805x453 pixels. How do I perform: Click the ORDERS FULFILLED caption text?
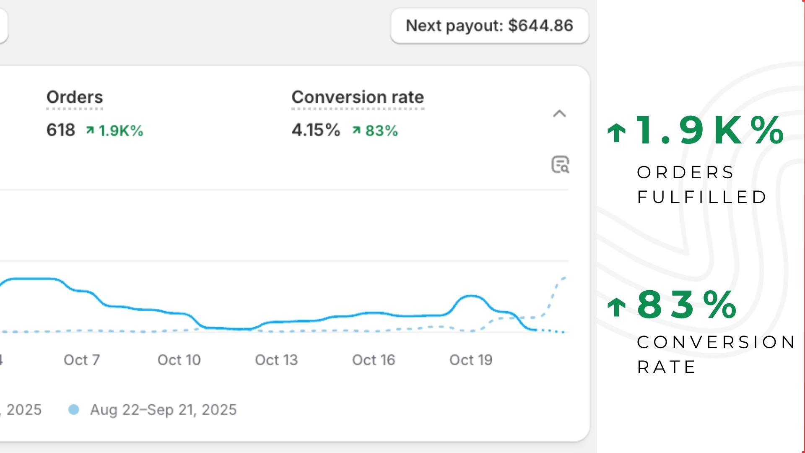tap(701, 185)
